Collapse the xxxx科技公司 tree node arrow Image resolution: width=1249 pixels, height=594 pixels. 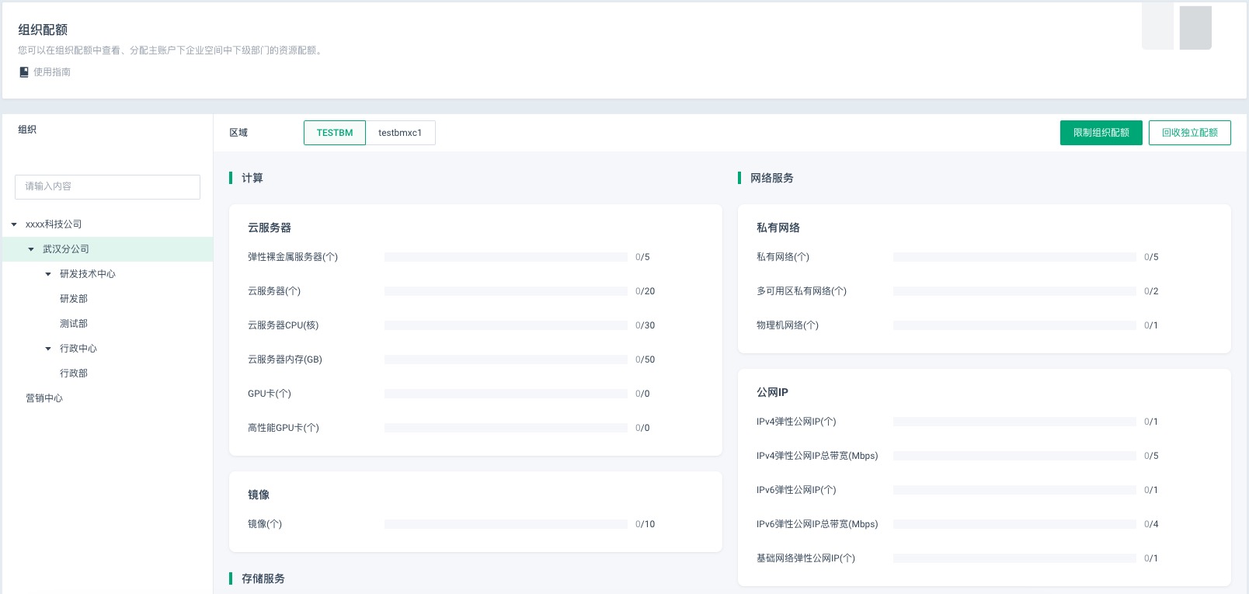pyautogui.click(x=14, y=224)
